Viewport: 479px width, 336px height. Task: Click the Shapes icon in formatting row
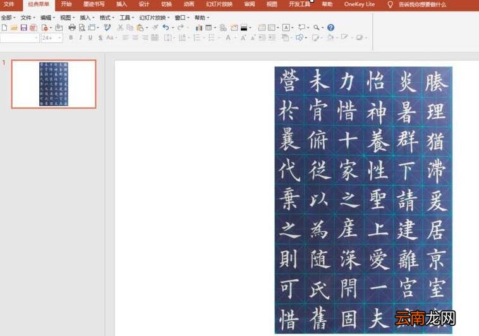[x=300, y=38]
